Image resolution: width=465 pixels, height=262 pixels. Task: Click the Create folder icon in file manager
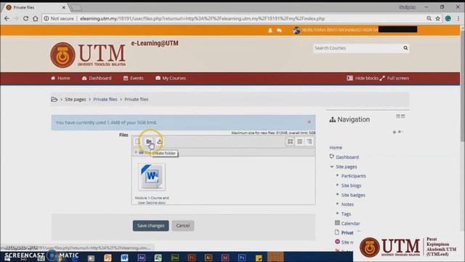click(149, 141)
